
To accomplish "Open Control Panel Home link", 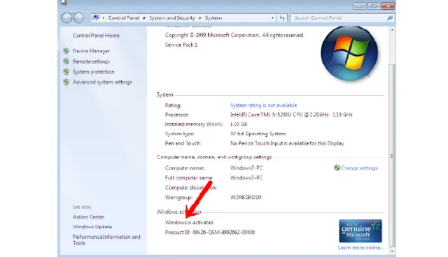I will 96,36.
